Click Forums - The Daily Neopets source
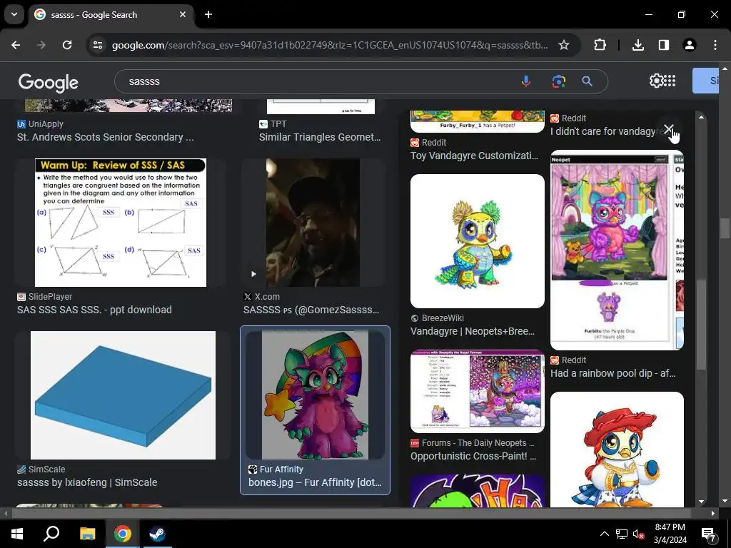731x548 pixels. [473, 443]
